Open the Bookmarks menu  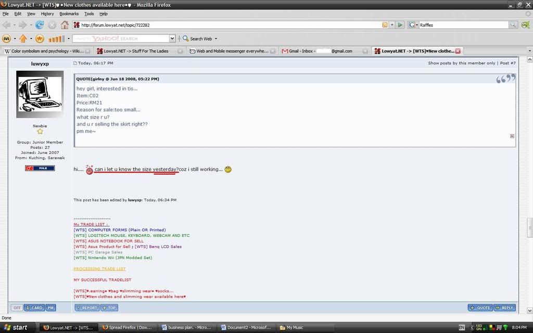coord(69,14)
